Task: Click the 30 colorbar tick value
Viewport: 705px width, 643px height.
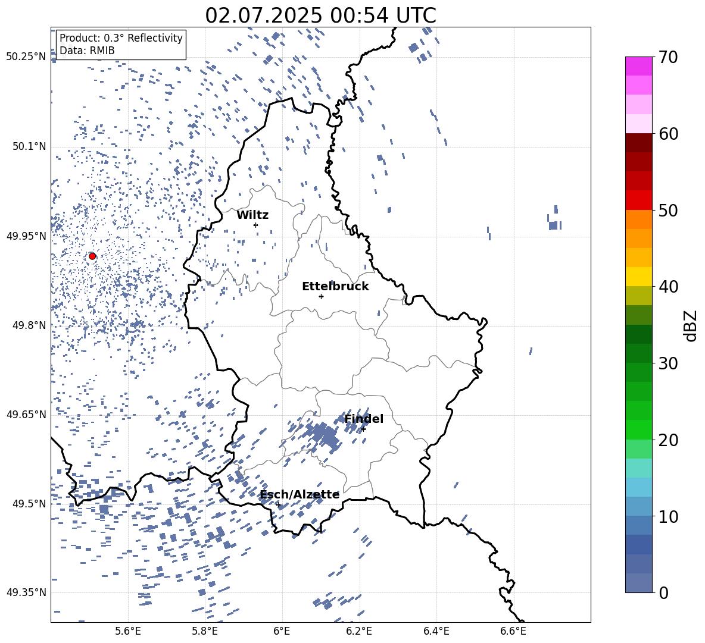Action: coord(669,363)
